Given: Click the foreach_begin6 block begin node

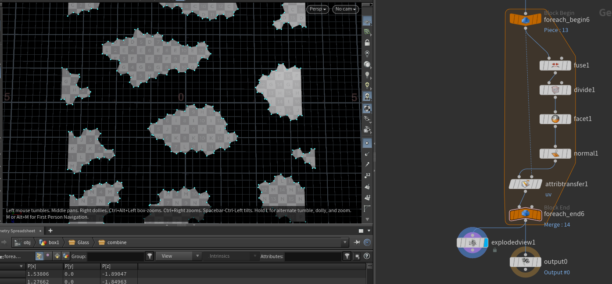Looking at the screenshot, I should (x=525, y=20).
